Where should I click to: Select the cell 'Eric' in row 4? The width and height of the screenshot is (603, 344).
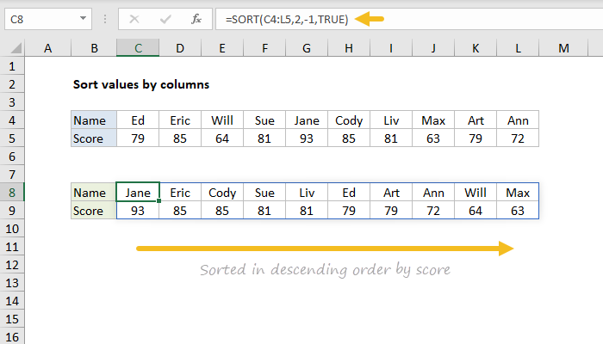click(180, 120)
